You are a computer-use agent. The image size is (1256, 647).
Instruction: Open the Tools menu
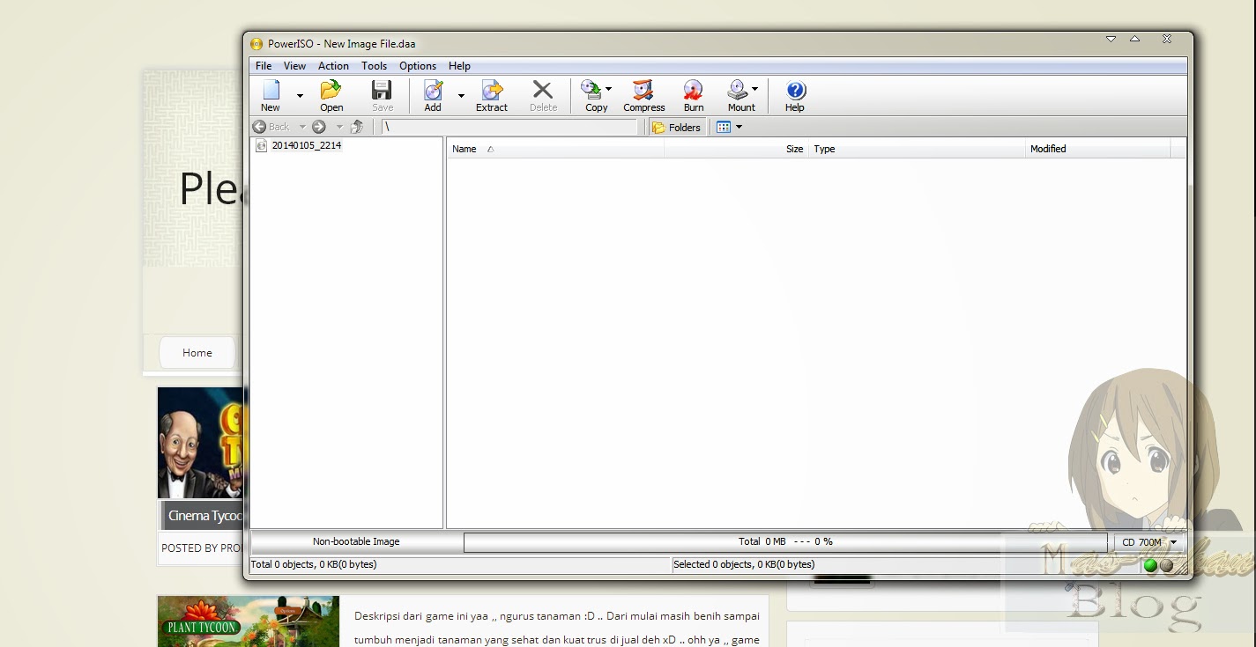coord(374,66)
